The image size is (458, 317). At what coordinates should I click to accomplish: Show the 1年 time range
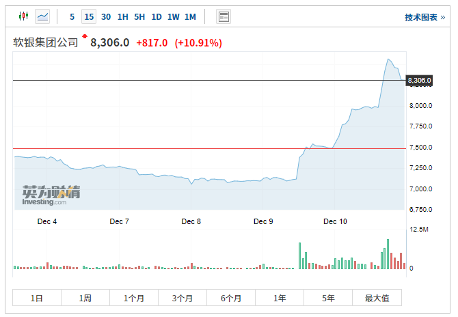coord(280,298)
